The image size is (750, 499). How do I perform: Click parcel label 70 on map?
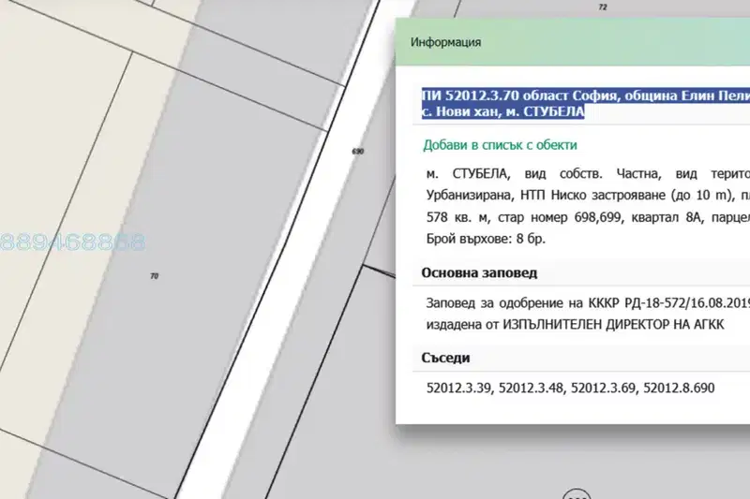(155, 276)
